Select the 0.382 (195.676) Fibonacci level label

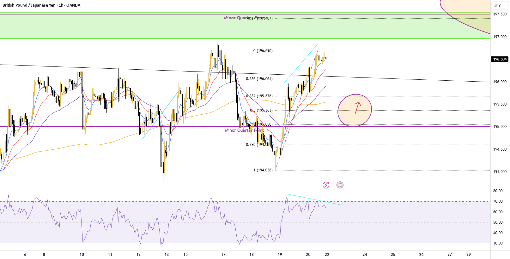pyautogui.click(x=259, y=96)
